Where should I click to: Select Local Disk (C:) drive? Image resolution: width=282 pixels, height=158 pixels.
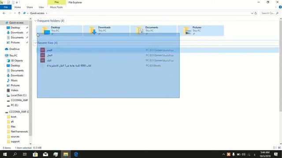pos(19,95)
